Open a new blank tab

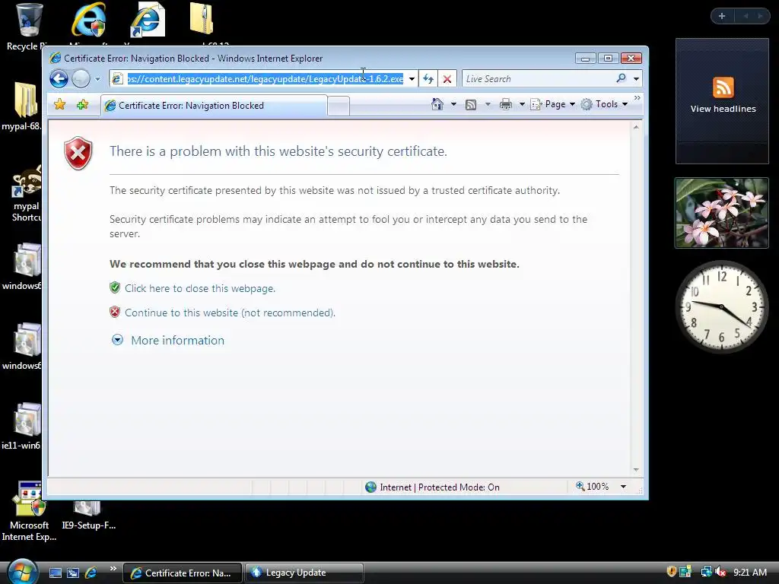339,106
